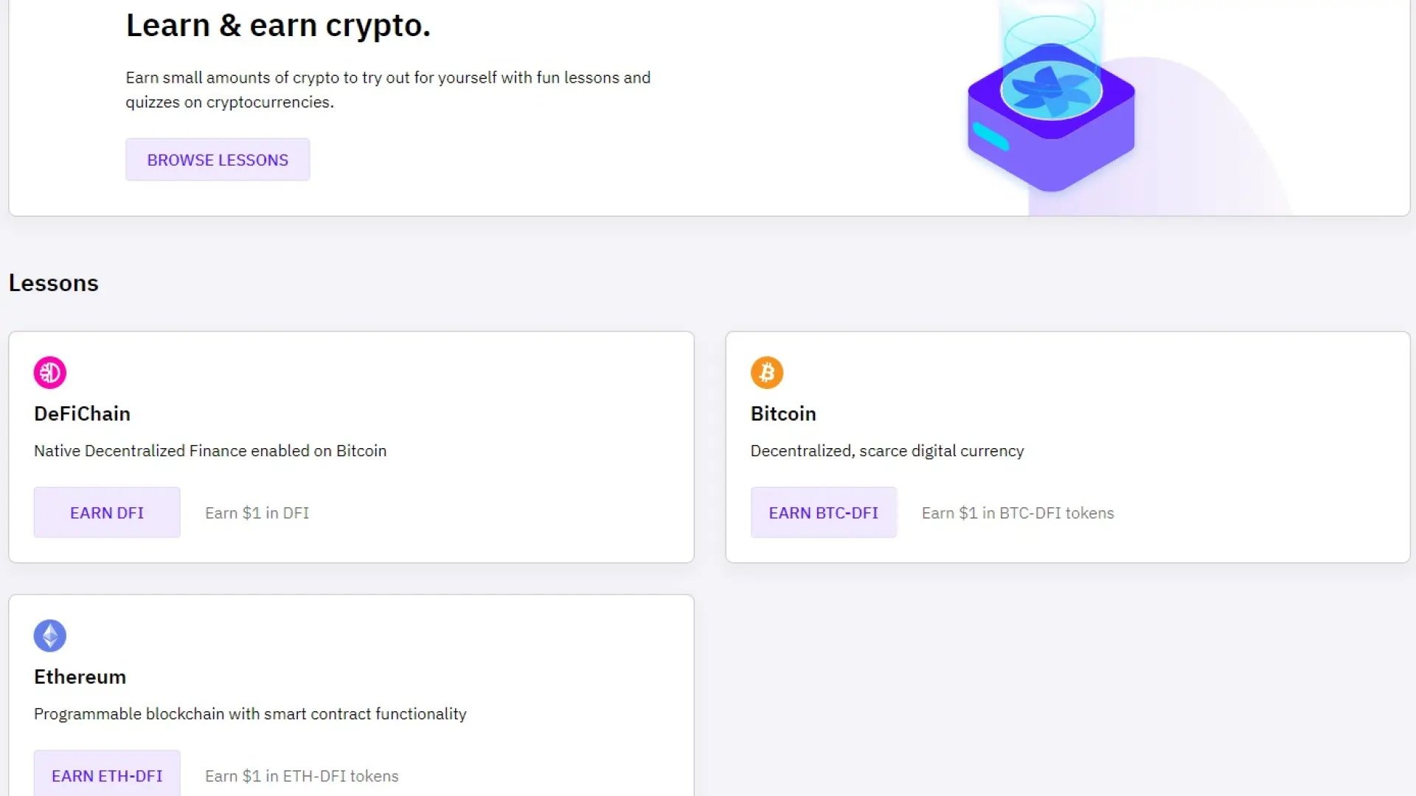The image size is (1416, 796).
Task: Click the Bitcoin card title text
Action: [x=783, y=413]
